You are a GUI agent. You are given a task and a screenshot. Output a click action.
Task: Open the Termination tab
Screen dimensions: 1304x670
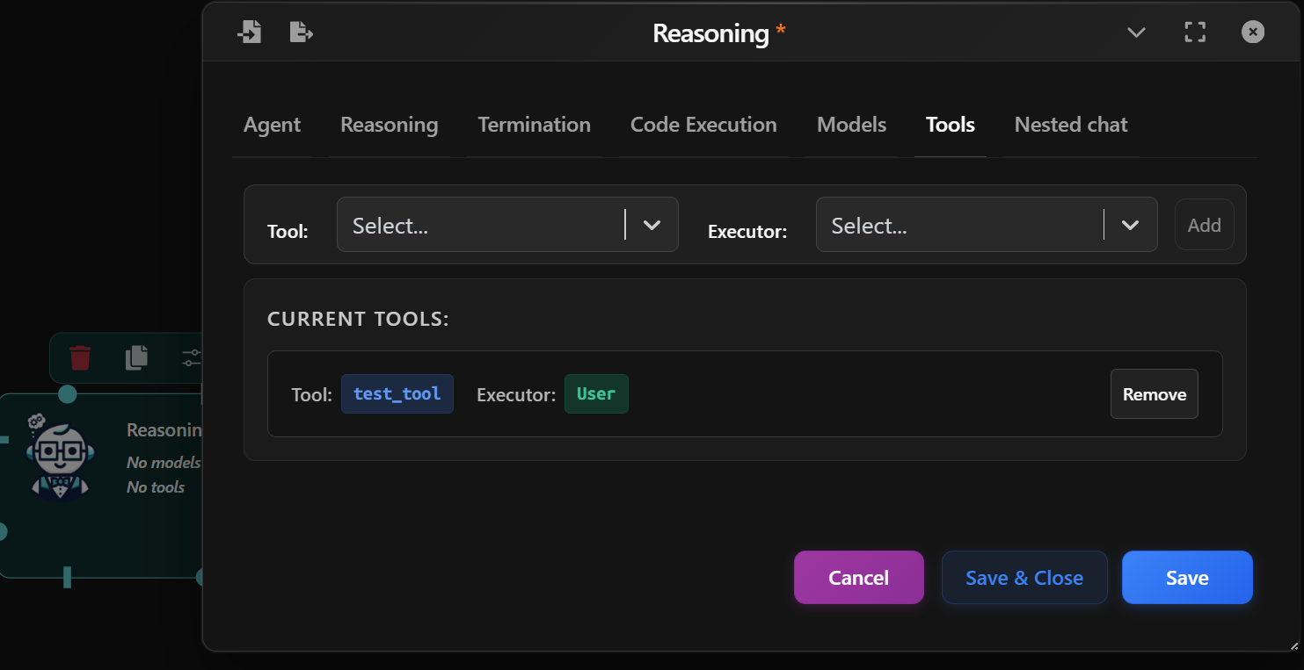point(534,125)
